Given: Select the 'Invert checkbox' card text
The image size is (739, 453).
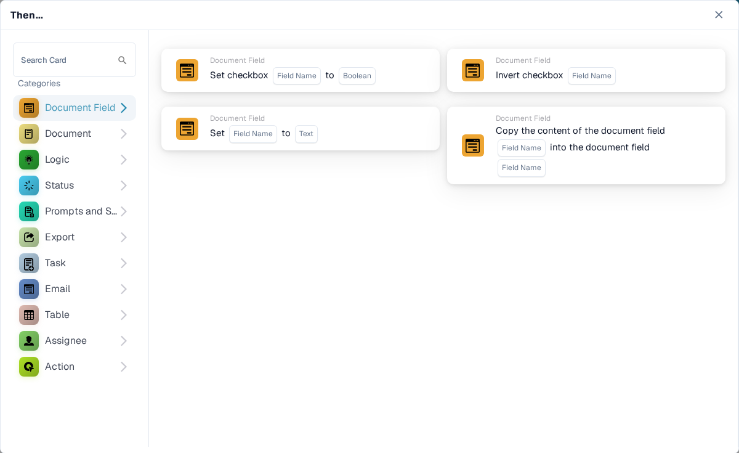Looking at the screenshot, I should click(x=530, y=75).
